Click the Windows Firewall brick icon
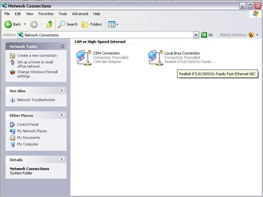Screen dimensions: 263x197 click(13, 72)
